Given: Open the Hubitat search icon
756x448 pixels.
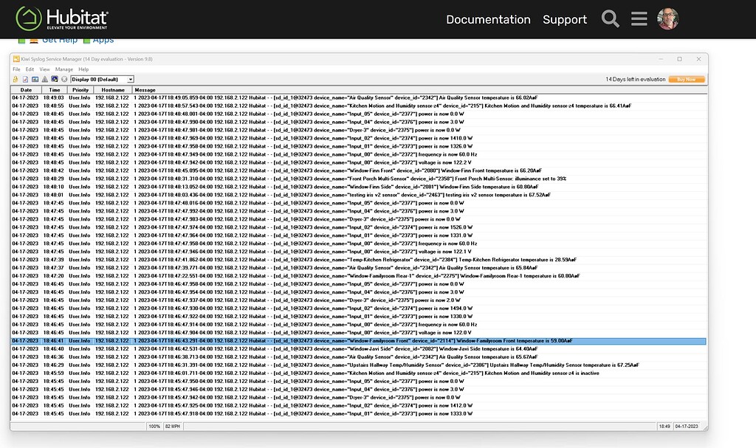Looking at the screenshot, I should (x=610, y=18).
